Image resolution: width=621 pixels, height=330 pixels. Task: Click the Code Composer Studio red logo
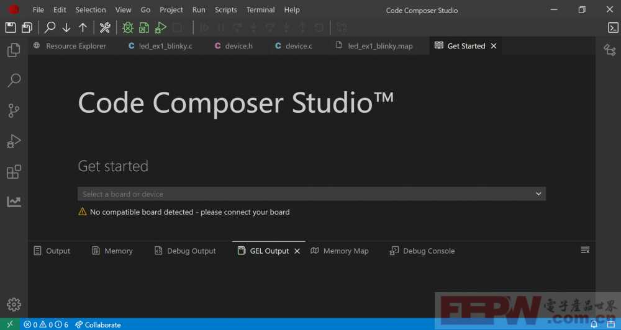point(14,10)
